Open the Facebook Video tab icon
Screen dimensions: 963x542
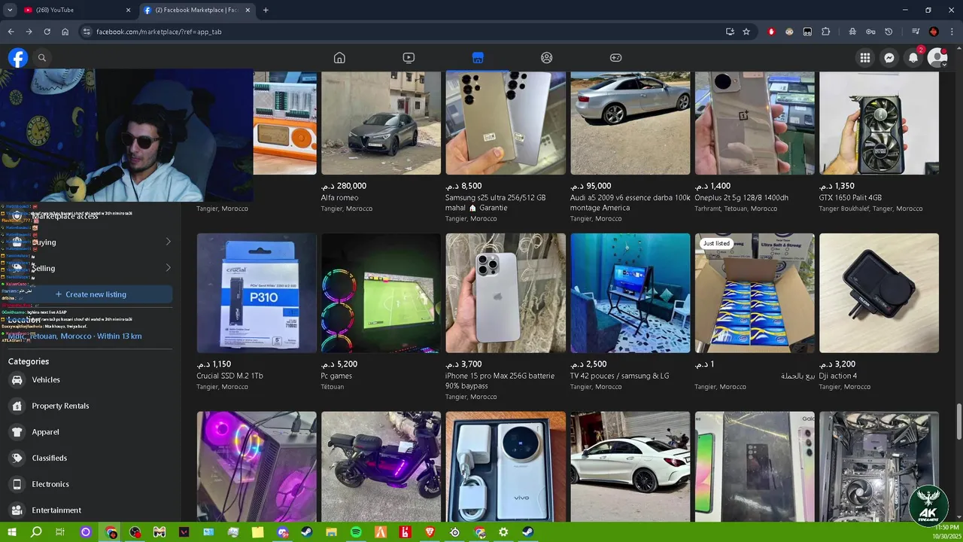pos(409,58)
